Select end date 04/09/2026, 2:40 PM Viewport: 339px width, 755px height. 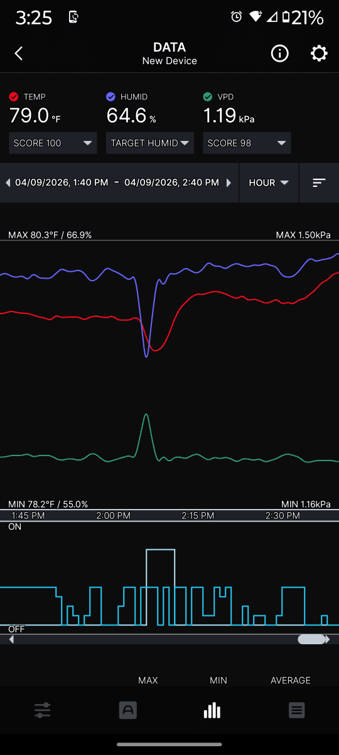(172, 182)
